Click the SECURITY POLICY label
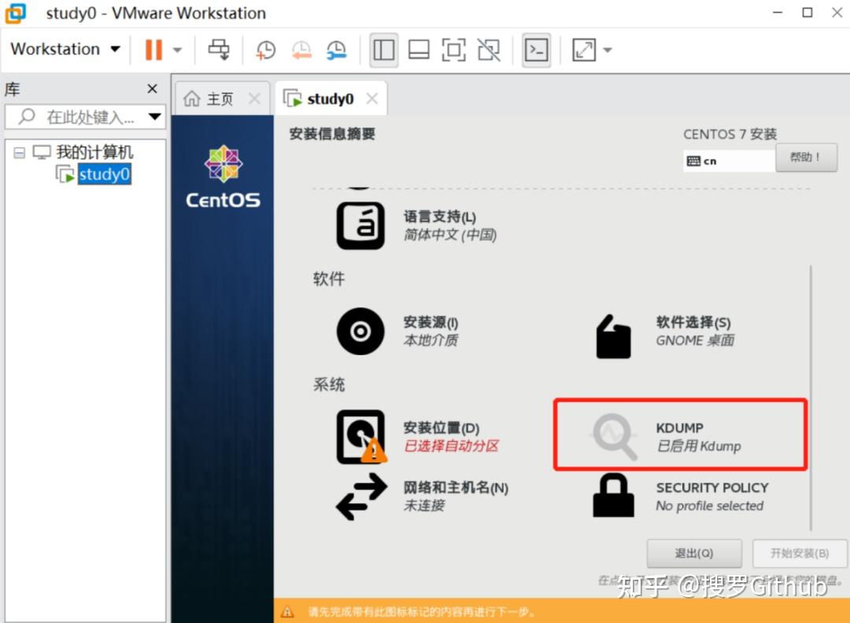The image size is (850, 623). [x=712, y=488]
